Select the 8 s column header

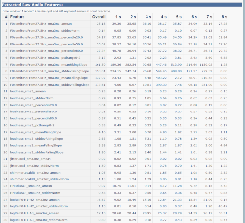coord(224,17)
